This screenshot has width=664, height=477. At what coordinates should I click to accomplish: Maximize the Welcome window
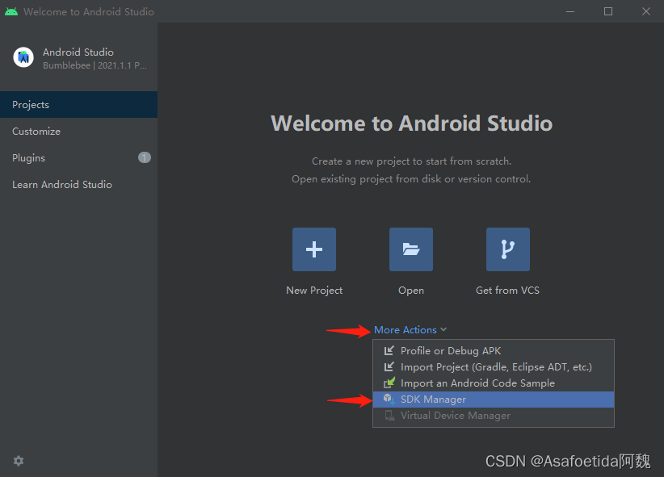(x=608, y=11)
